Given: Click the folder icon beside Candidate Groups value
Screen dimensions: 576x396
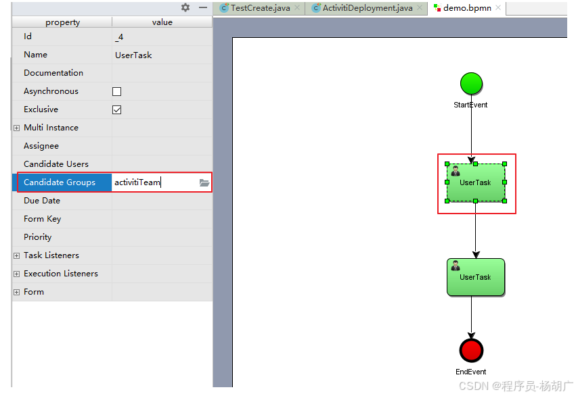Looking at the screenshot, I should click(204, 182).
